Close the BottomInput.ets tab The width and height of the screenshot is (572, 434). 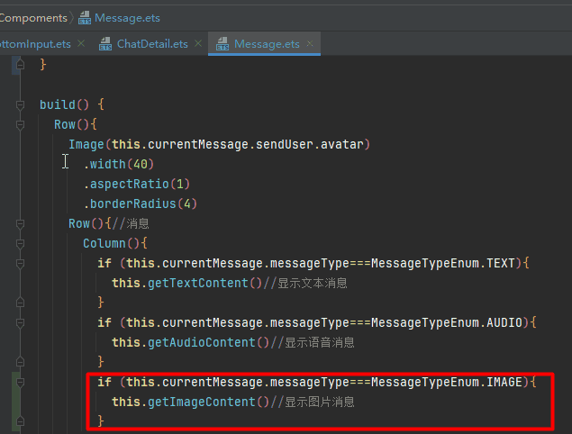point(81,44)
